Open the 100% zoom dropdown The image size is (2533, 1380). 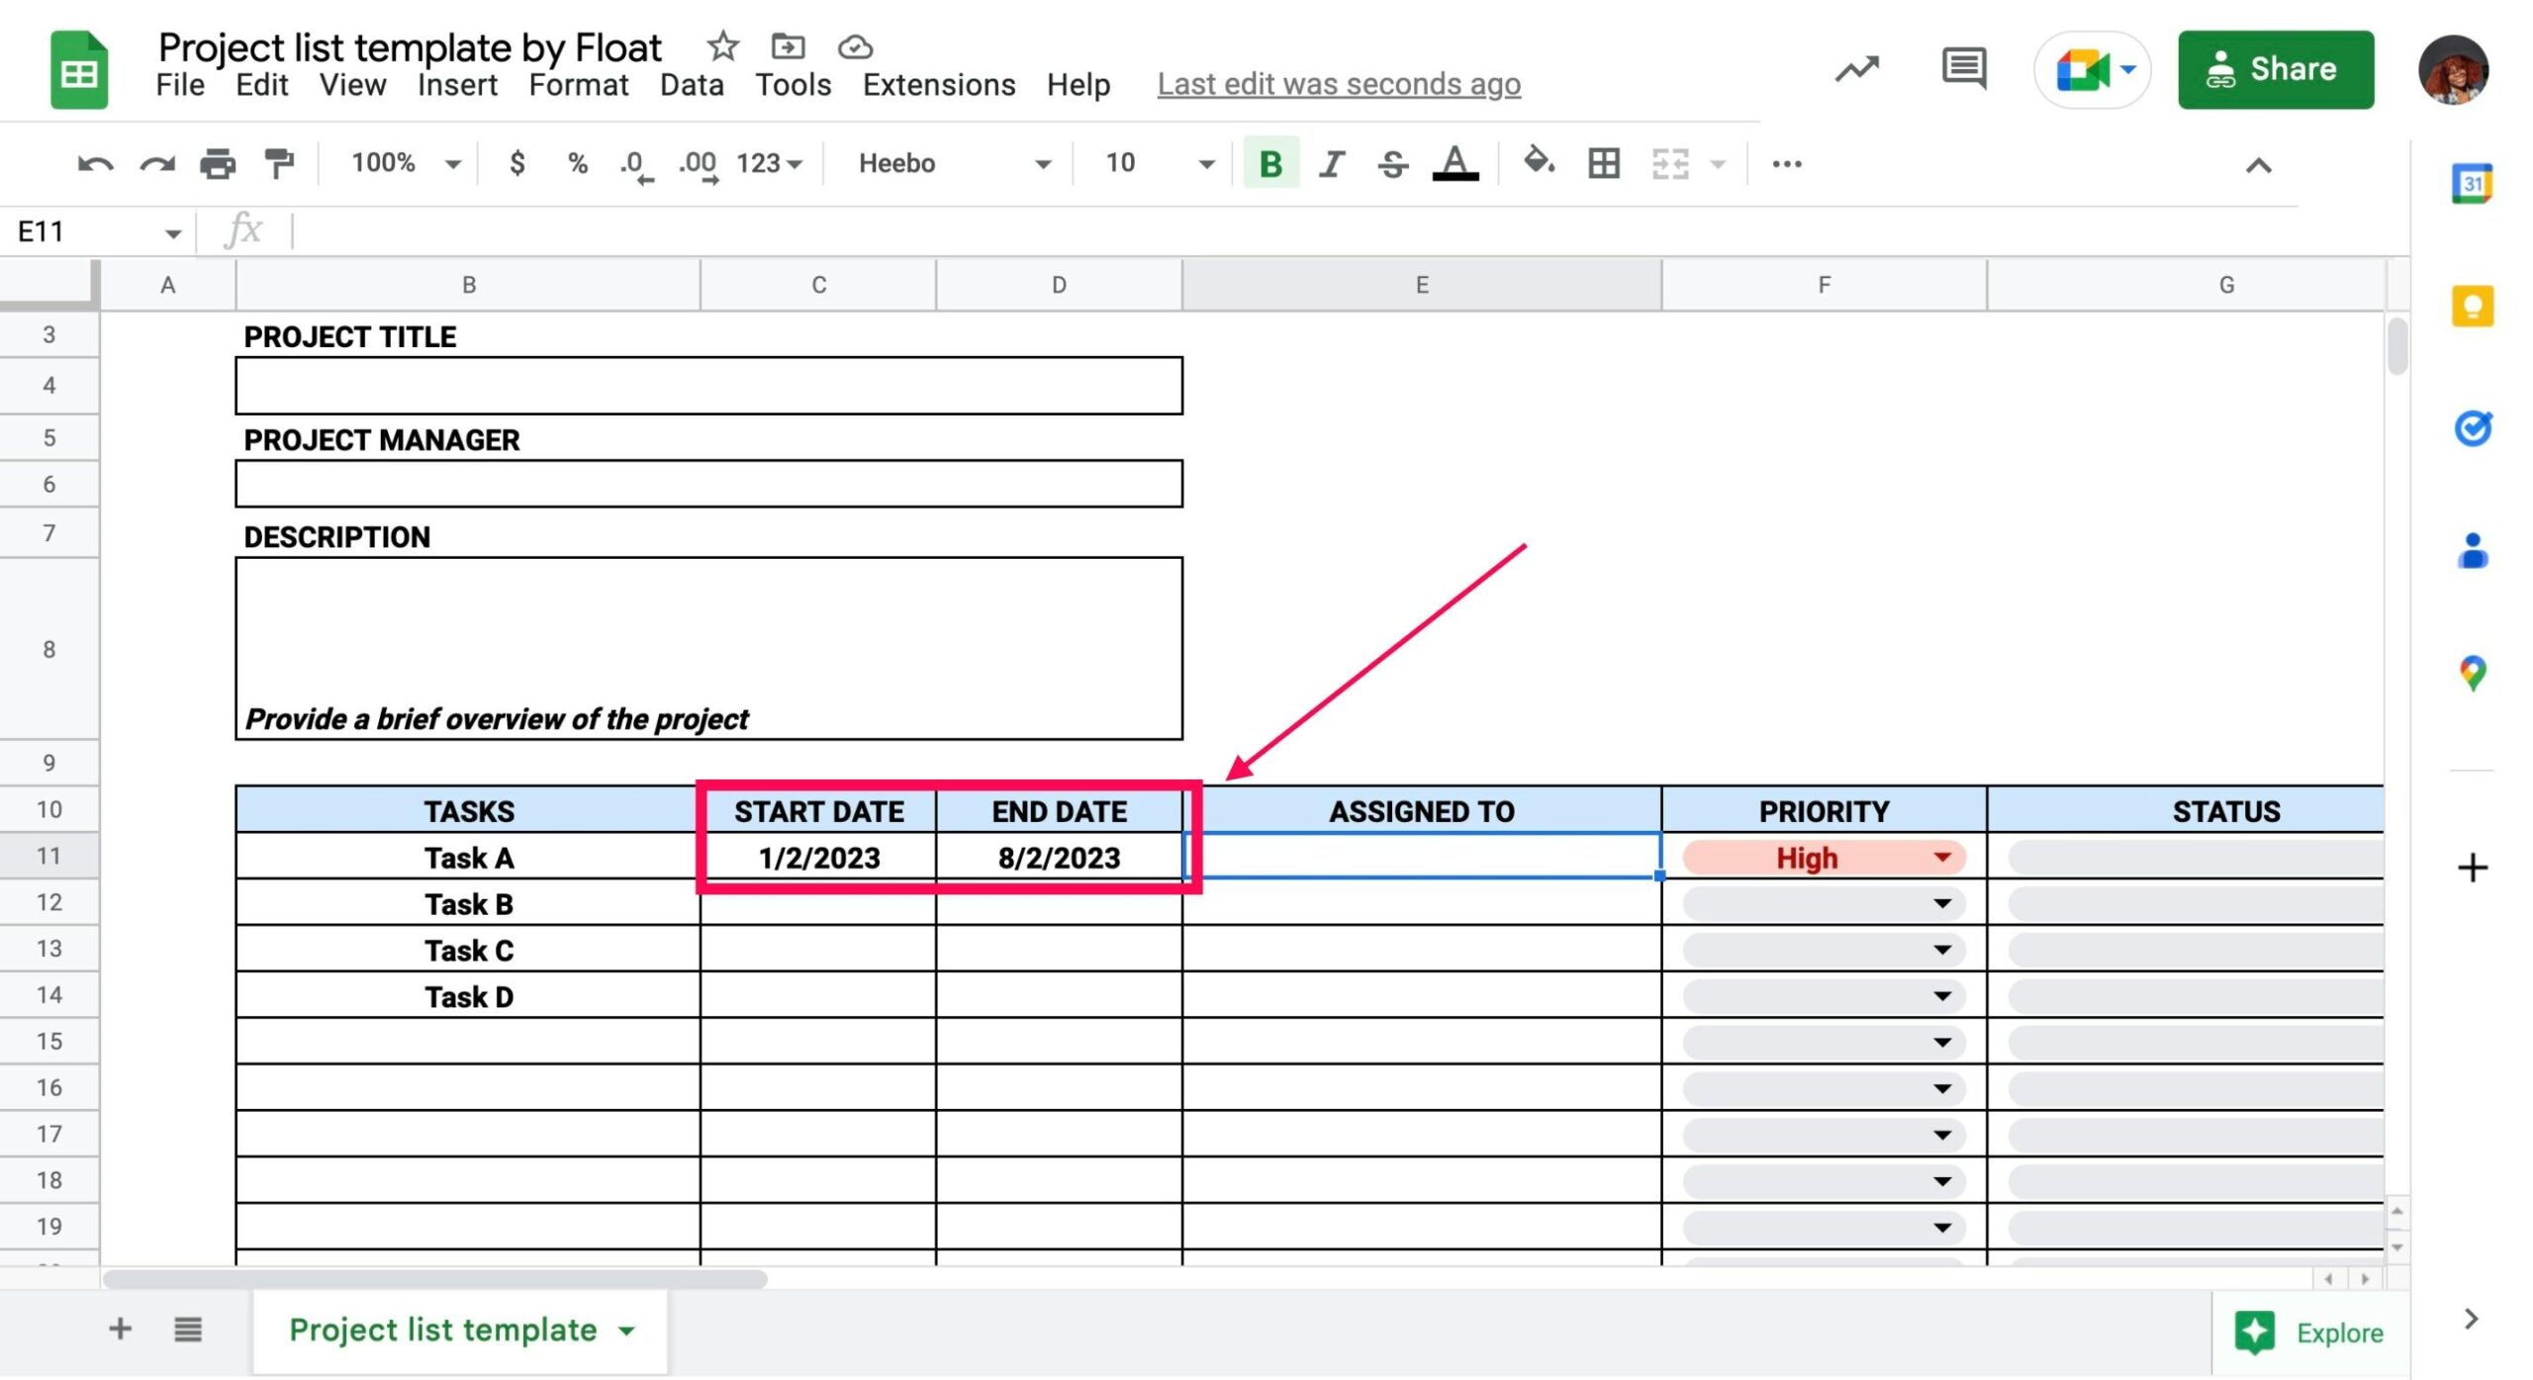[x=406, y=163]
